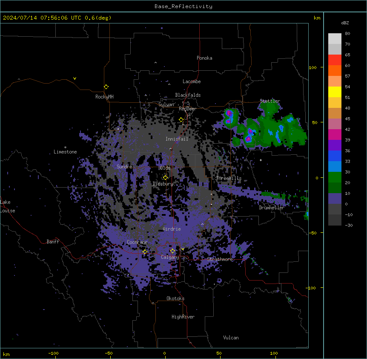Click the Vulcan town label
The image size is (367, 359).
(231, 338)
